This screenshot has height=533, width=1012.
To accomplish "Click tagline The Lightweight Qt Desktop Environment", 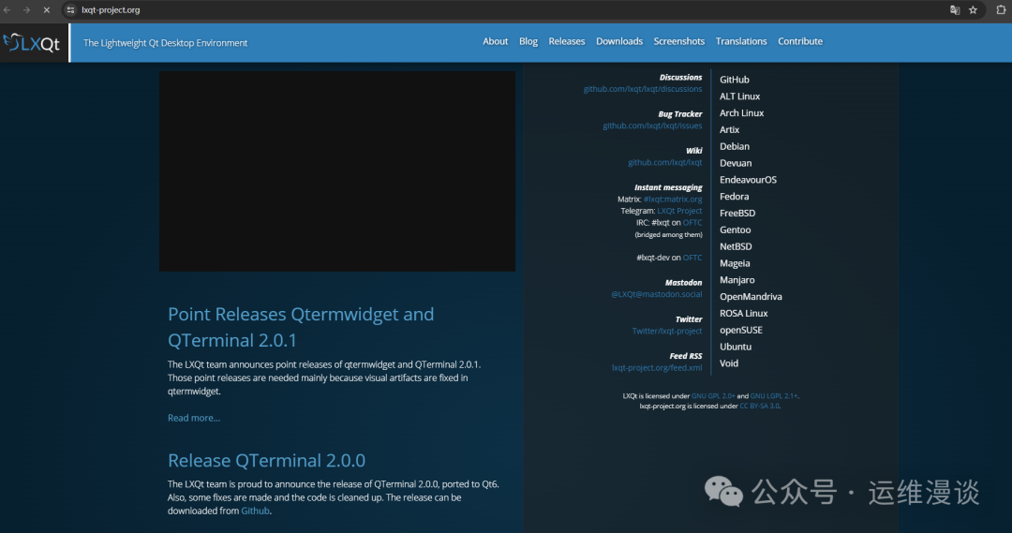I will [165, 43].
